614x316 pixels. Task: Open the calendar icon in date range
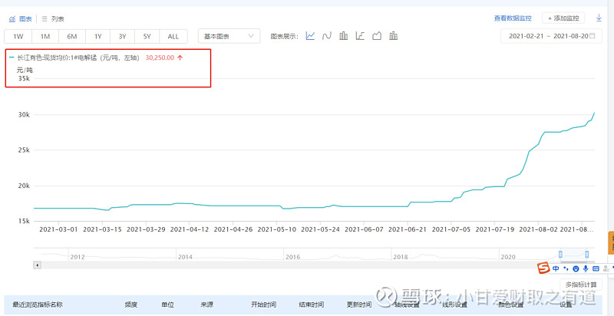coord(592,35)
